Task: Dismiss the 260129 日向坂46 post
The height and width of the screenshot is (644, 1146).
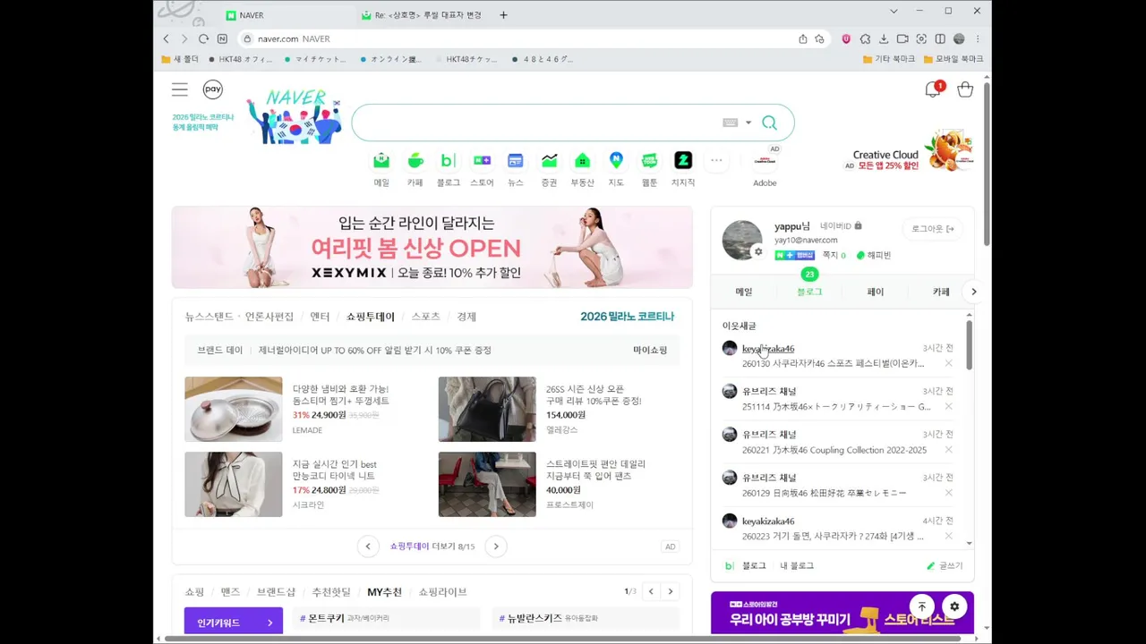Action: tap(948, 493)
